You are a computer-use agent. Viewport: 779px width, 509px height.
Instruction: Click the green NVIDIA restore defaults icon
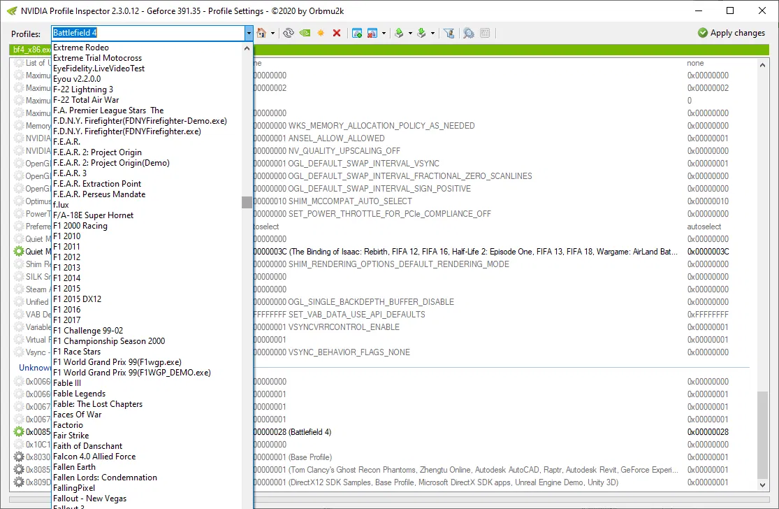coord(305,34)
